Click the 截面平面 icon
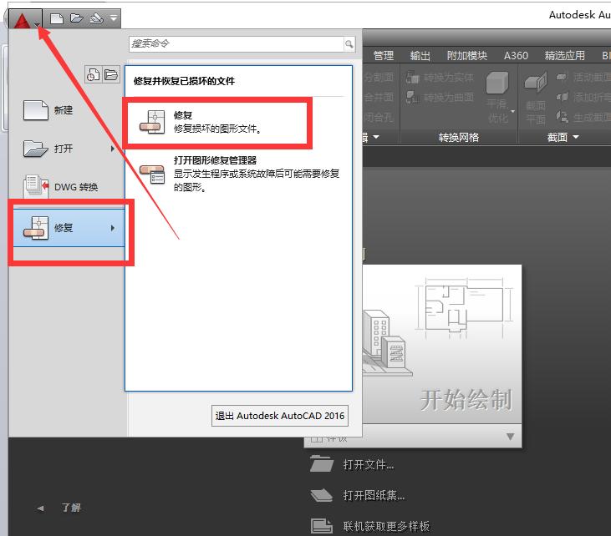 (536, 81)
